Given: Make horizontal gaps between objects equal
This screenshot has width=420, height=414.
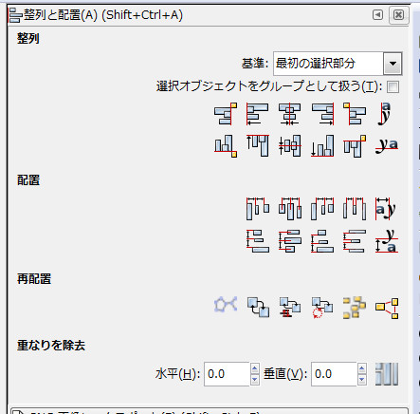Looking at the screenshot, I should (355, 209).
